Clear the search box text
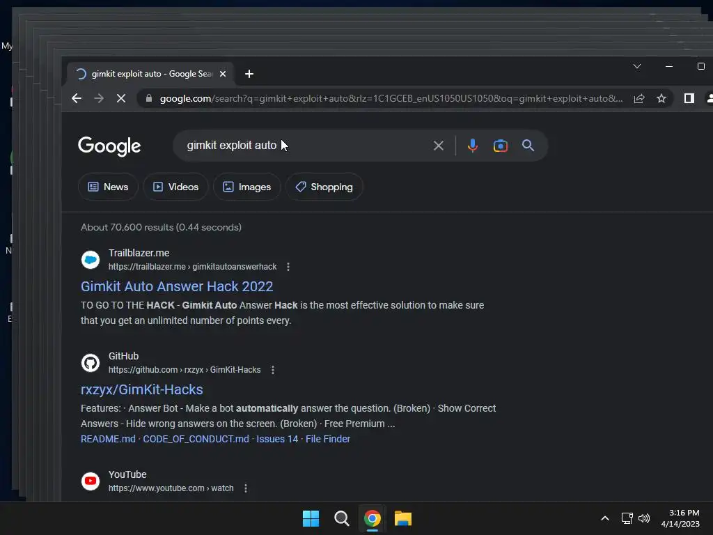Image resolution: width=713 pixels, height=535 pixels. 439,146
